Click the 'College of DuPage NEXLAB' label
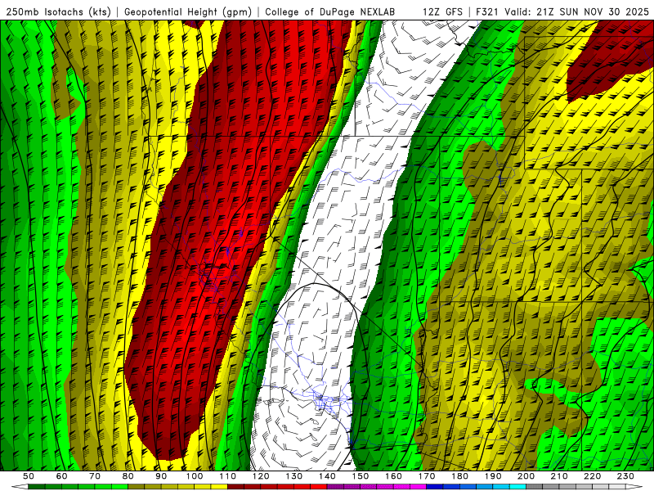The image size is (654, 491). click(329, 12)
